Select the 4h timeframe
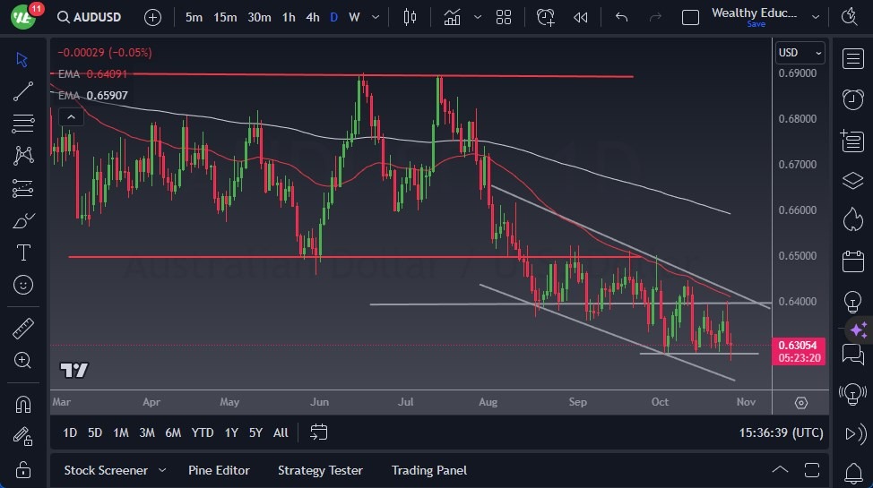This screenshot has width=873, height=488. (x=312, y=17)
